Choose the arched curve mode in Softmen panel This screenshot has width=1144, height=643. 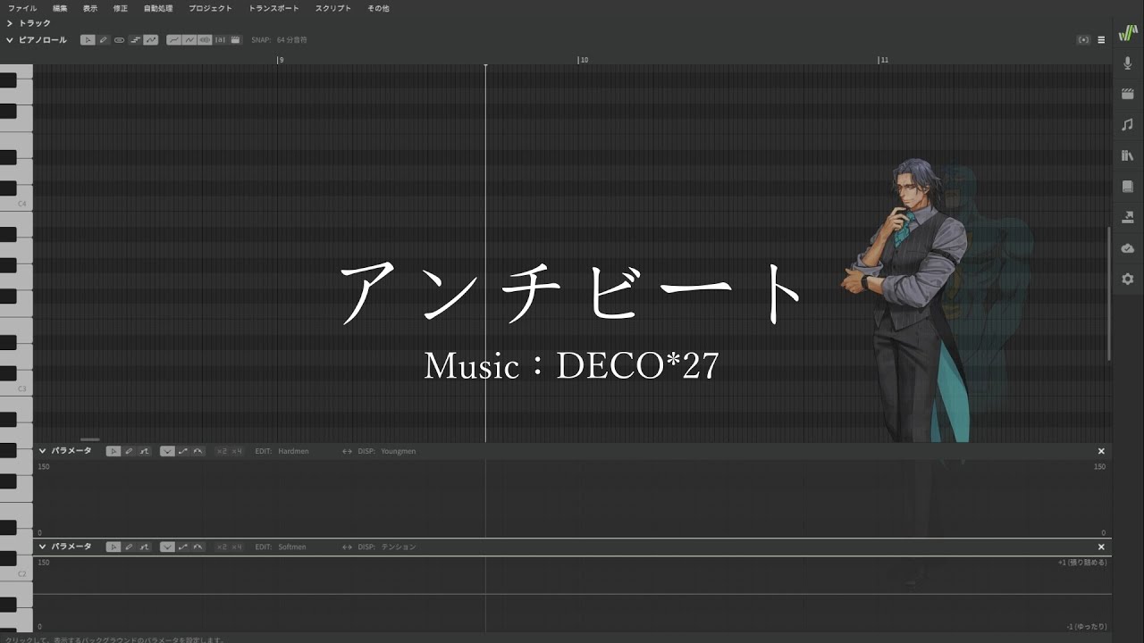point(198,547)
